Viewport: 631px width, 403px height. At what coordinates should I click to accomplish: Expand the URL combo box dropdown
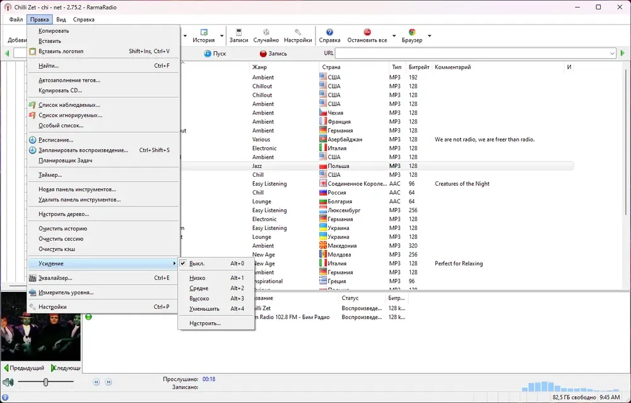point(612,53)
